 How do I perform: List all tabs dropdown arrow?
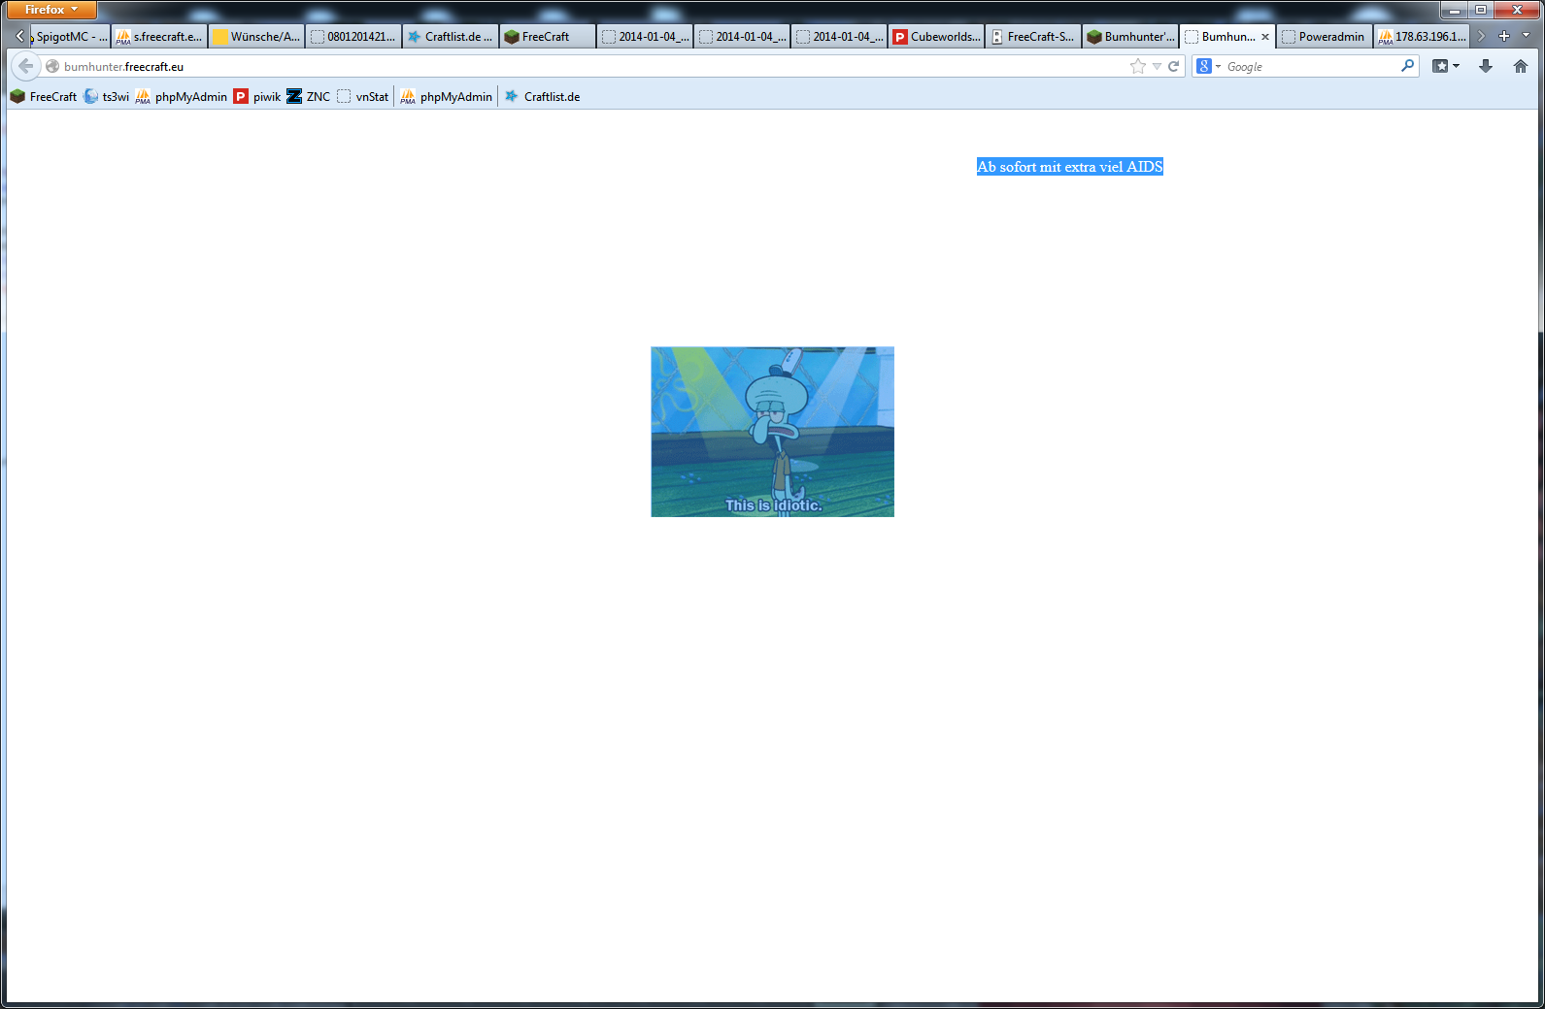[x=1526, y=36]
